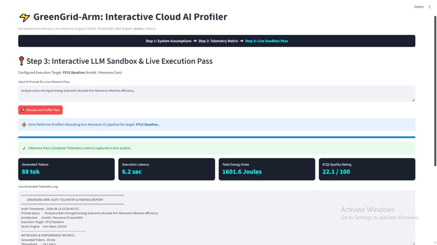Click the lightning icon in Arm Performix message
The image size is (437, 245).
(24, 124)
